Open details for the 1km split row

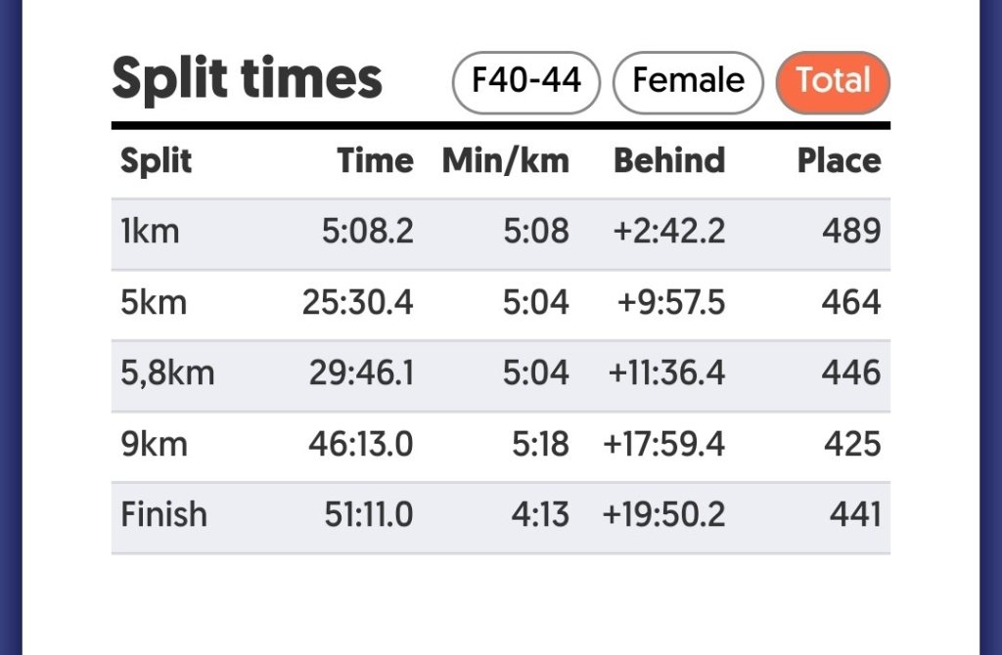501,232
